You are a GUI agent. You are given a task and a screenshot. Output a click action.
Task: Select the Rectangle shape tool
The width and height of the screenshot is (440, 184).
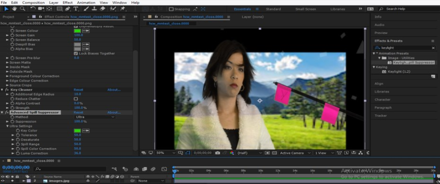point(59,9)
